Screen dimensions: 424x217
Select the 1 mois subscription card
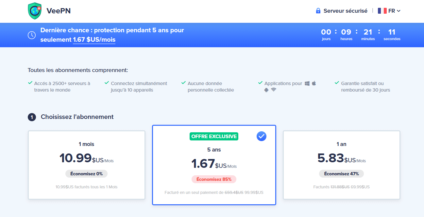point(87,165)
